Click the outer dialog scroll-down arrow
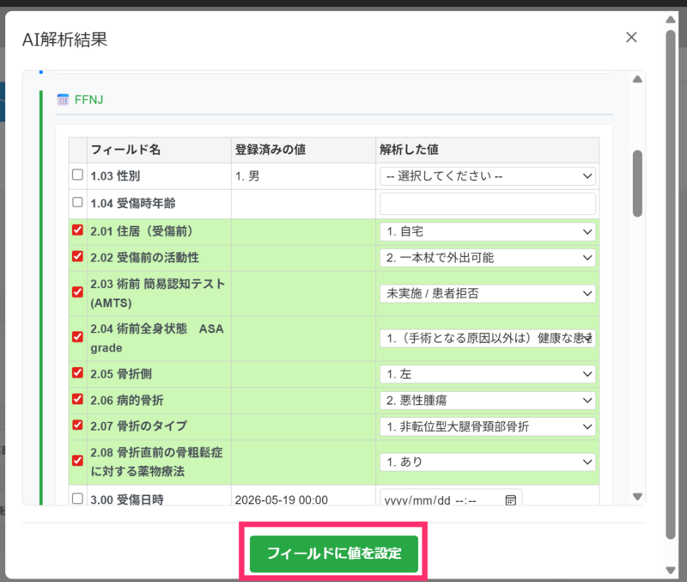This screenshot has width=687, height=582. point(671,570)
